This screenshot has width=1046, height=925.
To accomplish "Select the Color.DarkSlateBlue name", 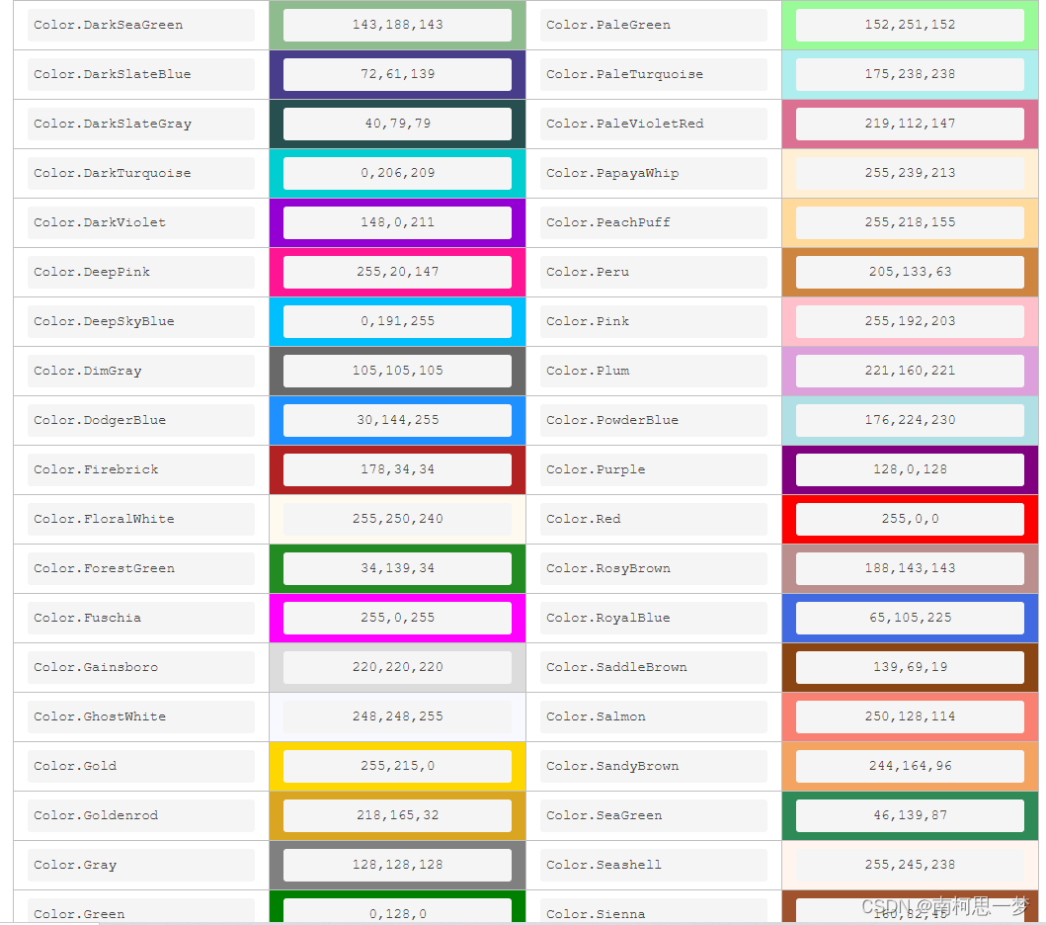I will click(x=141, y=74).
